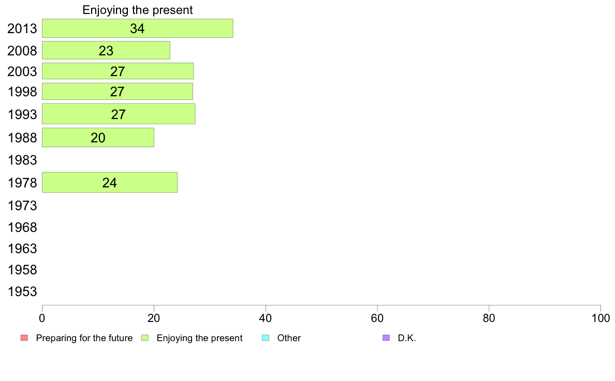Viewport: 615px width, 381px height.
Task: Select the 2013 bar showing 34
Action: [138, 28]
